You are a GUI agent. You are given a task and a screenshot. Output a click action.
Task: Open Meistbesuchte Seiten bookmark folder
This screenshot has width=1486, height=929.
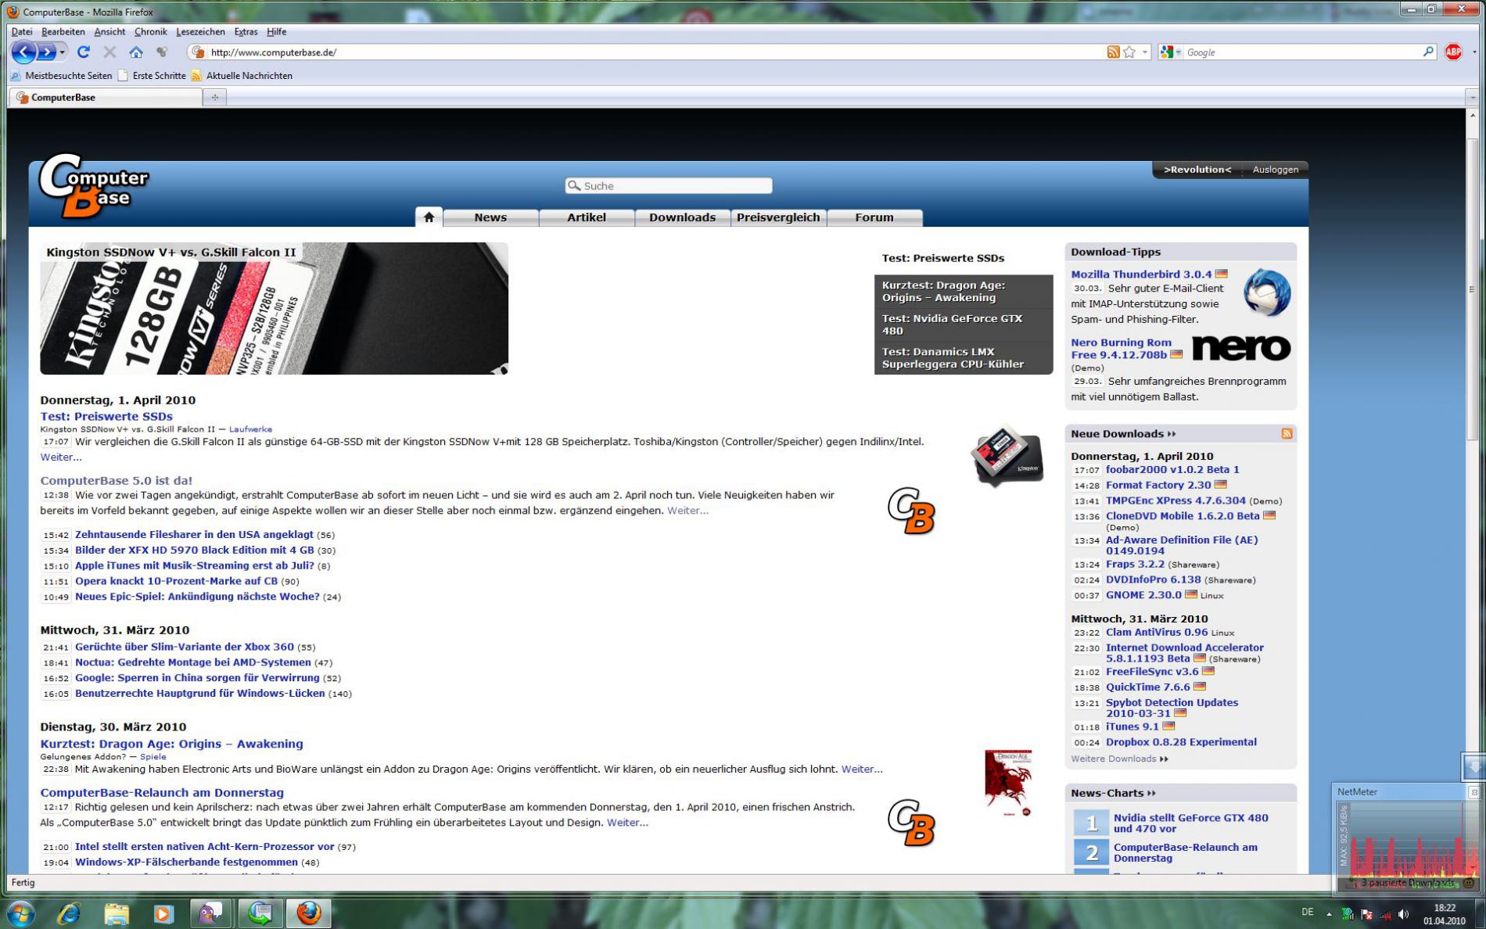(61, 76)
